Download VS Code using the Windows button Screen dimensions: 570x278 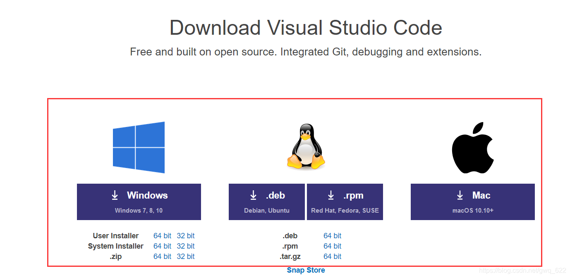[x=139, y=202]
